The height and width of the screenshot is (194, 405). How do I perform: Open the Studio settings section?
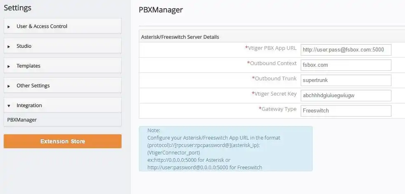tap(24, 46)
